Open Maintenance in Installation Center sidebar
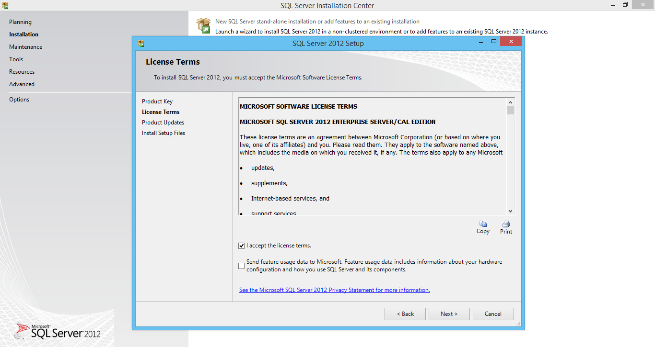The height and width of the screenshot is (347, 655). tap(25, 47)
